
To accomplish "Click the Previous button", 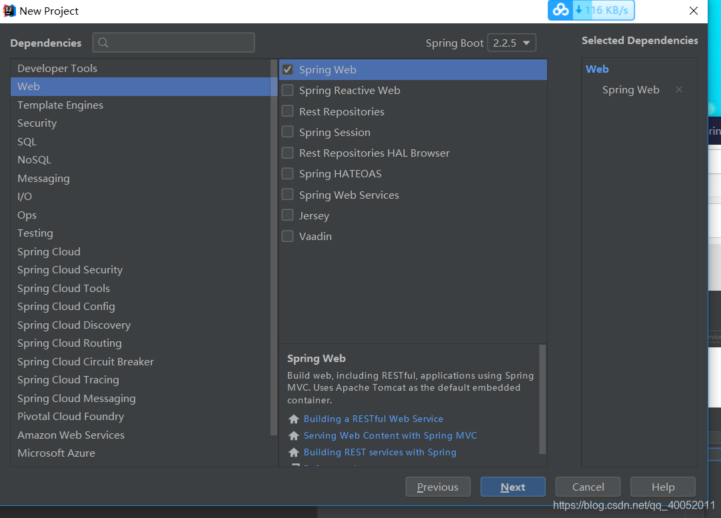I will pos(438,487).
